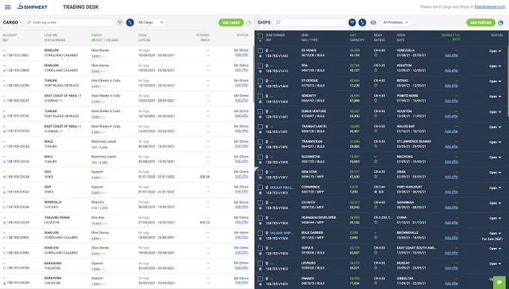Click map pin icon in the Transocean row
Image resolution: width=509 pixels, height=289 pixels.
pos(266,142)
